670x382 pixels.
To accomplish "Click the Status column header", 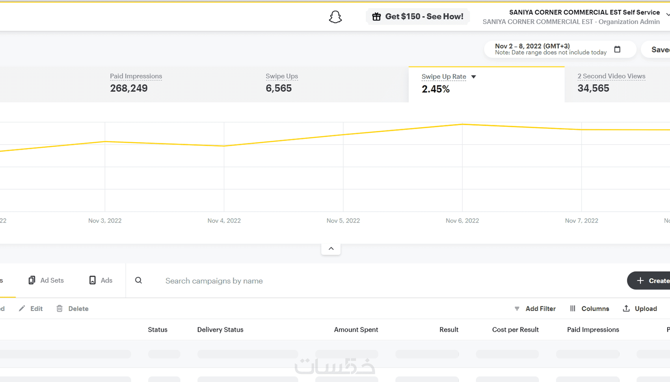I will tap(158, 330).
